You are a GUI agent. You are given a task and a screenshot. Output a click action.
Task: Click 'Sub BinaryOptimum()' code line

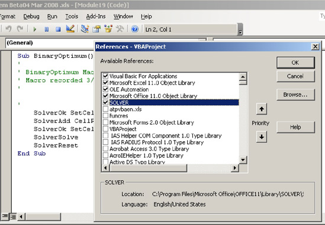tap(55, 56)
